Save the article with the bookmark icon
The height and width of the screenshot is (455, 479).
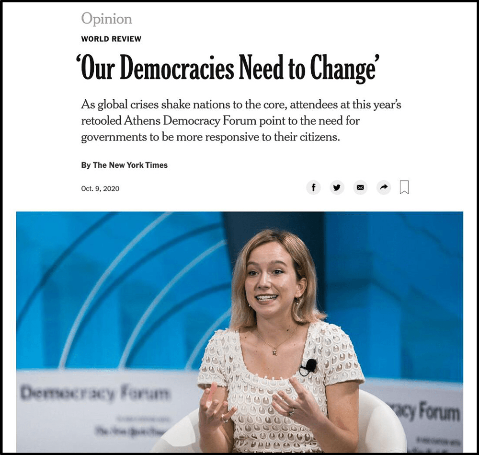click(404, 187)
